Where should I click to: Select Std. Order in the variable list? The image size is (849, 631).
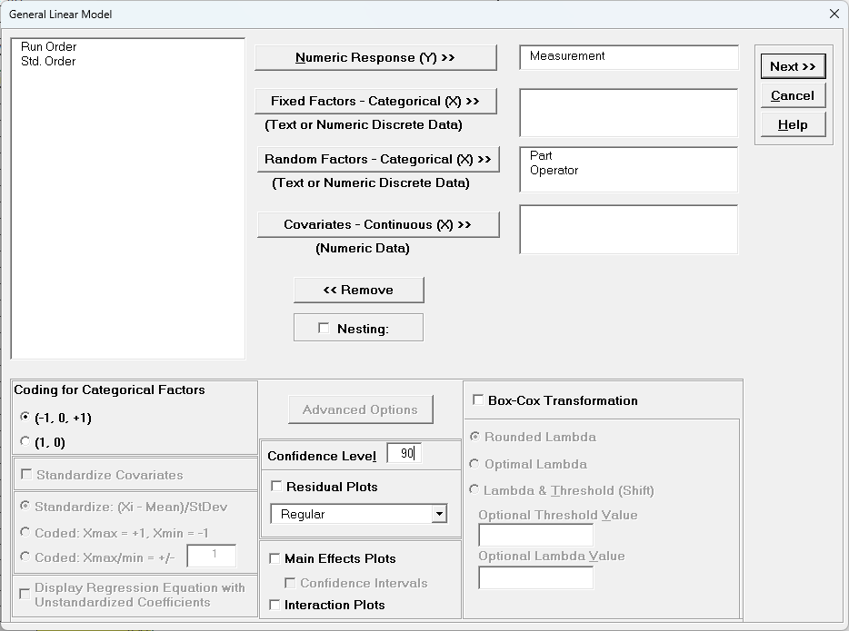[47, 61]
